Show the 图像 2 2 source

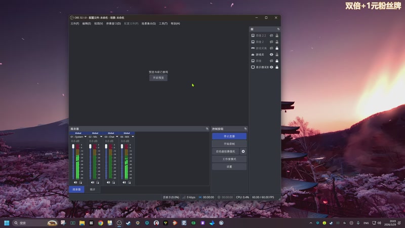271,35
